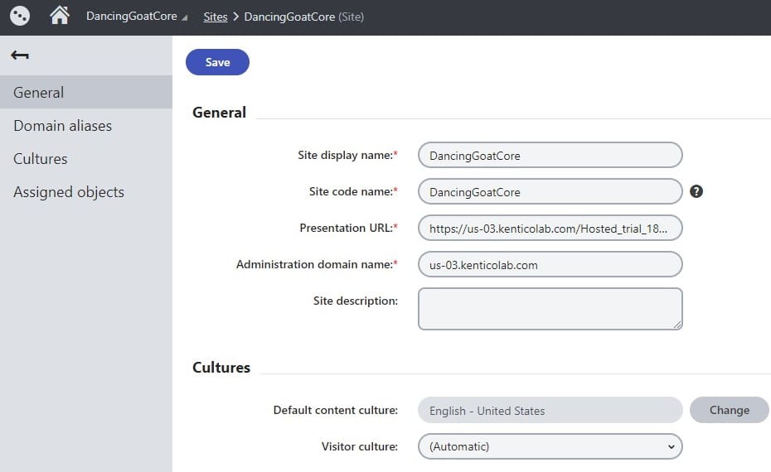
Task: Grab the Site description resize handle
Action: (677, 324)
